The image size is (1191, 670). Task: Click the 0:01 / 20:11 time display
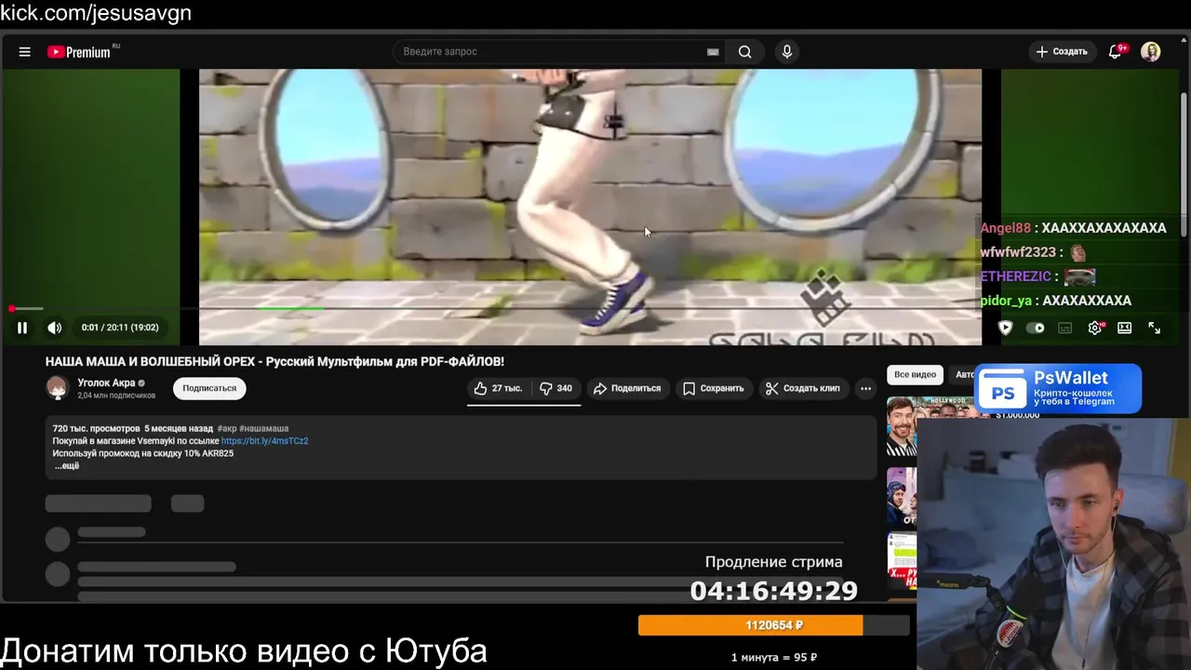pos(120,328)
